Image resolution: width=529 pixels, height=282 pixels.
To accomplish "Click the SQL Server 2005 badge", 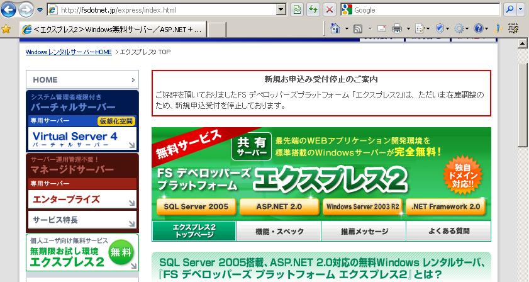I will tap(196, 206).
